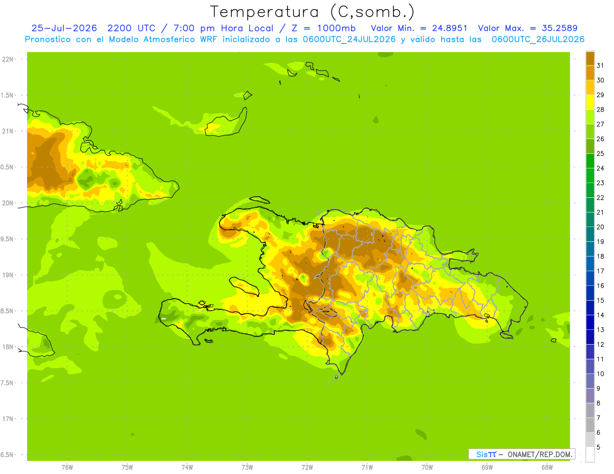This screenshot has height=474, width=614.
Task: Click 'Valor Min. = 24.8951'
Action: pyautogui.click(x=419, y=28)
